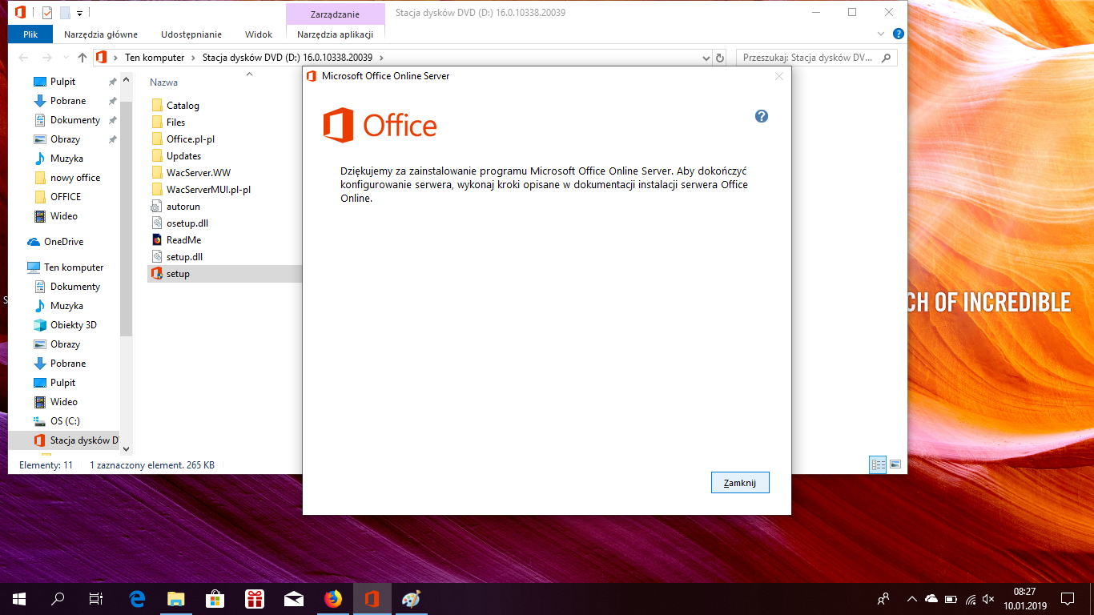This screenshot has width=1094, height=615.
Task: Click the Zarządzanie contextual tab
Action: pos(336,14)
